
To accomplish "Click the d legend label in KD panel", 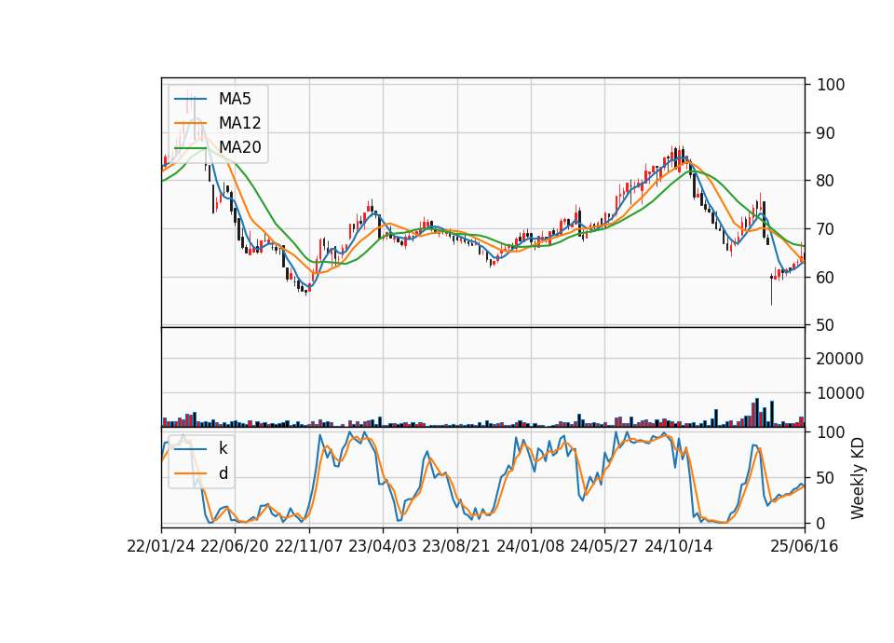I will pyautogui.click(x=223, y=473).
